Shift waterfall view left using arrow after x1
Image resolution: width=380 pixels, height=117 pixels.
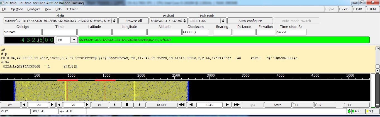[115, 105]
